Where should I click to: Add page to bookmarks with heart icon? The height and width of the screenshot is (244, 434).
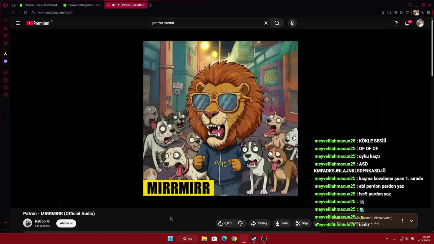408,13
